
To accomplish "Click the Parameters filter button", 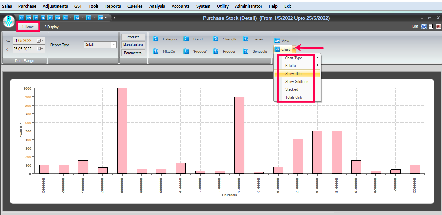I will 133,53.
